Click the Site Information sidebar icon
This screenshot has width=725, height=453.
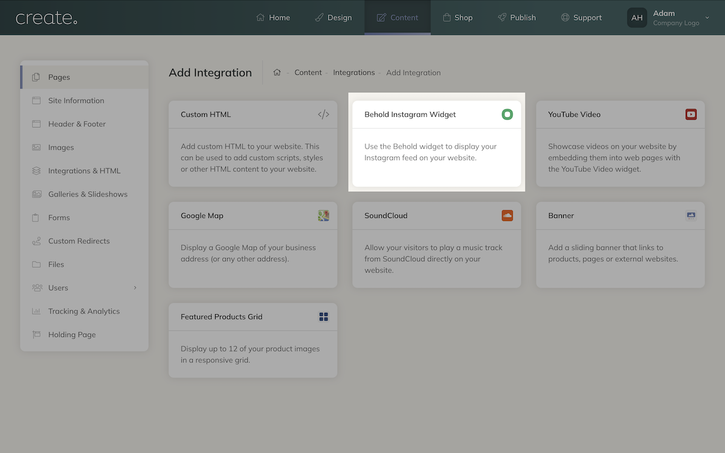pos(36,100)
